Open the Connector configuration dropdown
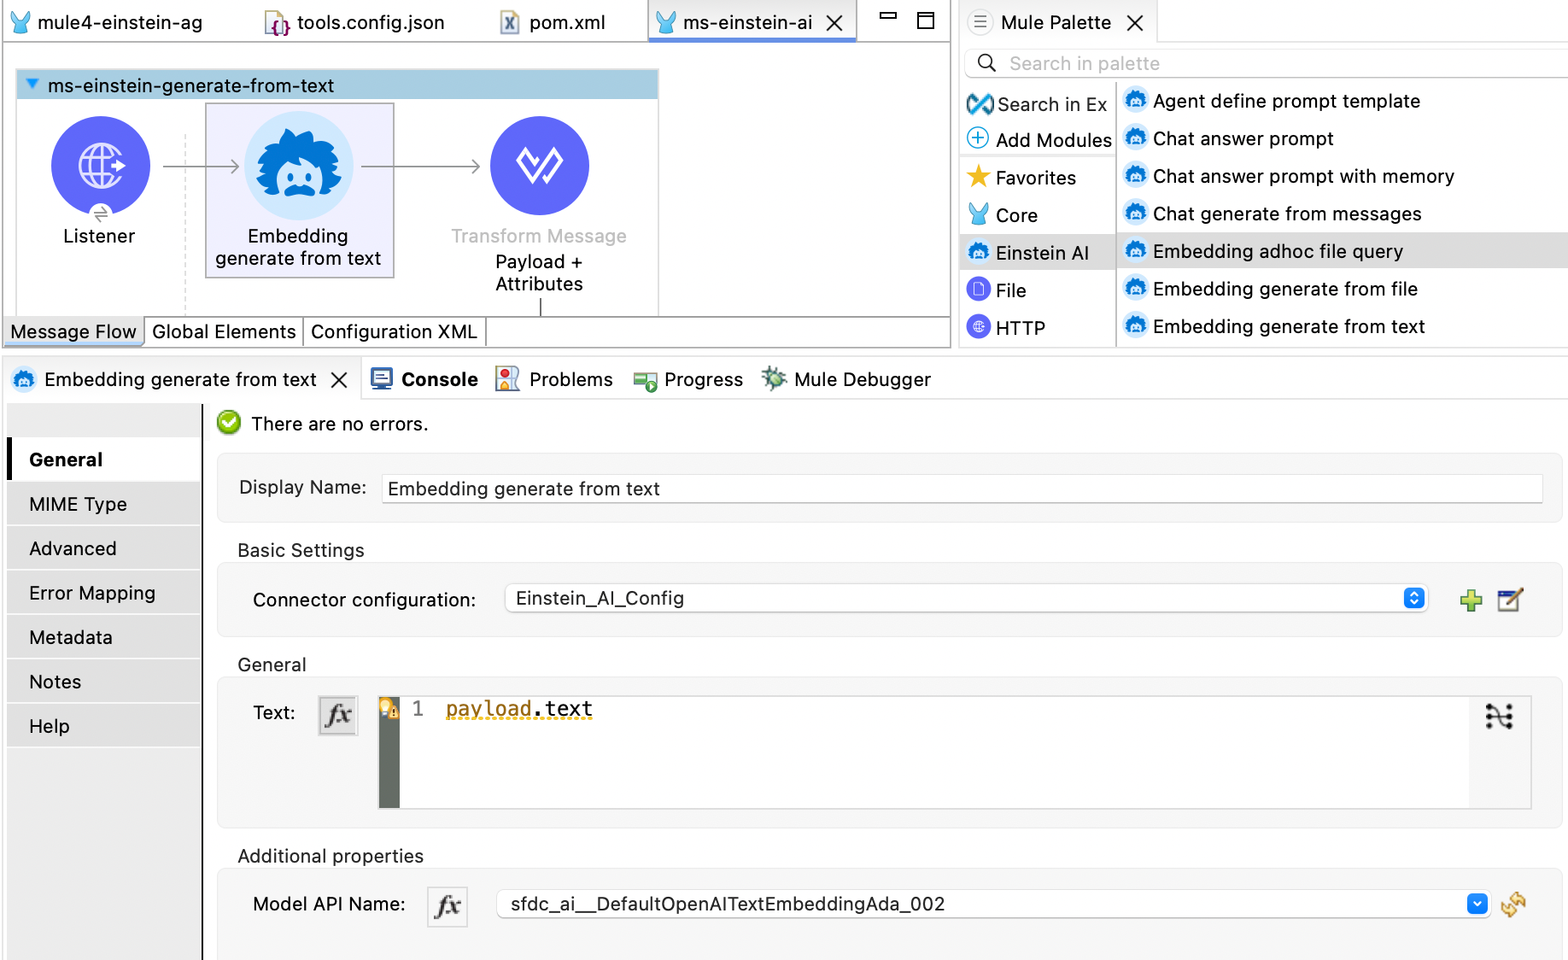 pyautogui.click(x=966, y=598)
